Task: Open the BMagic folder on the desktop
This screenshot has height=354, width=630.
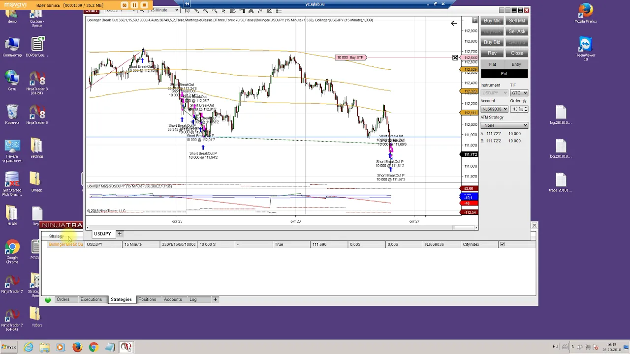Action: (36, 182)
